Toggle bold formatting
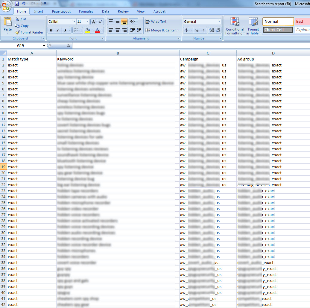310x308 pixels. pos(51,30)
